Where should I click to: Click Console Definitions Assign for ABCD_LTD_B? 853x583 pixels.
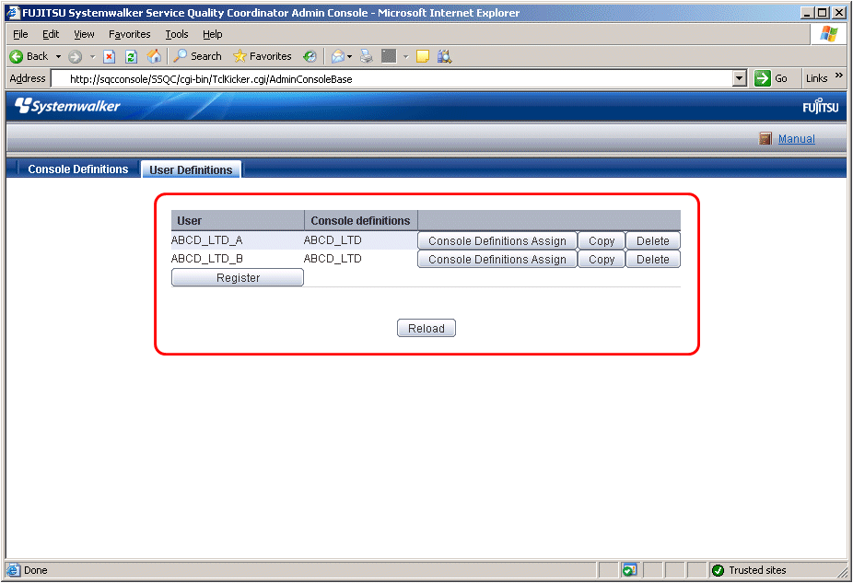497,260
